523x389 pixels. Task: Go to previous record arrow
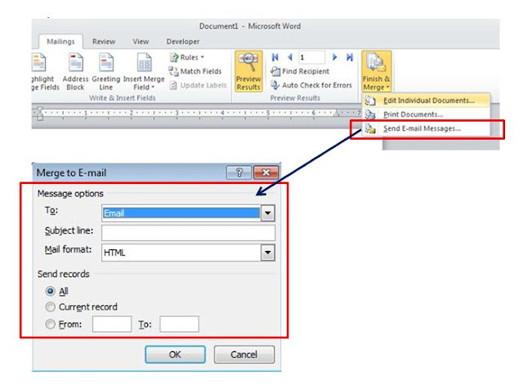[x=290, y=57]
